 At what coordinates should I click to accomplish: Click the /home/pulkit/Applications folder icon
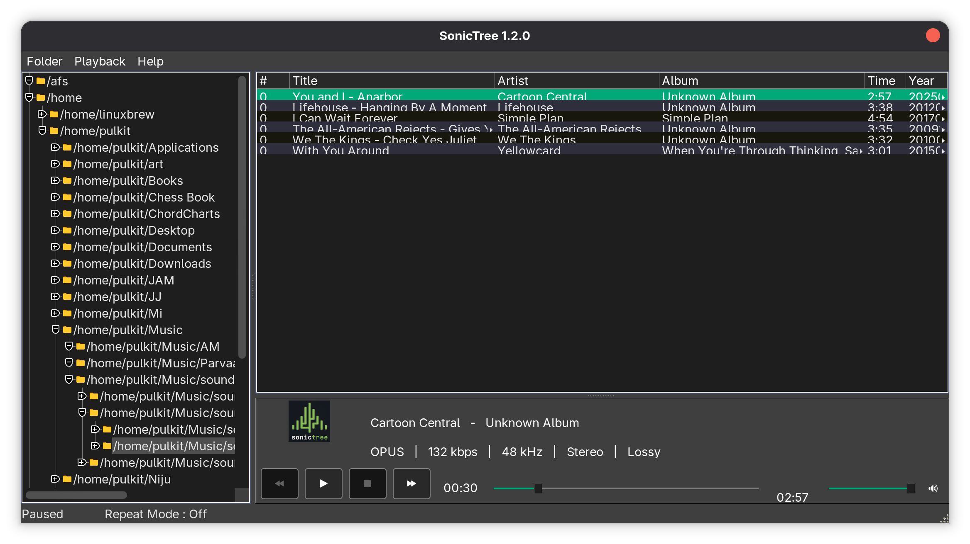coord(67,147)
